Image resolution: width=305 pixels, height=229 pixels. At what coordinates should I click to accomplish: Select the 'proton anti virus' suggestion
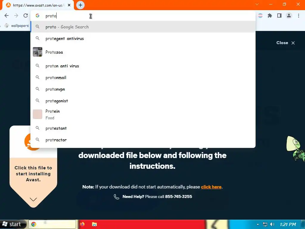(143, 66)
